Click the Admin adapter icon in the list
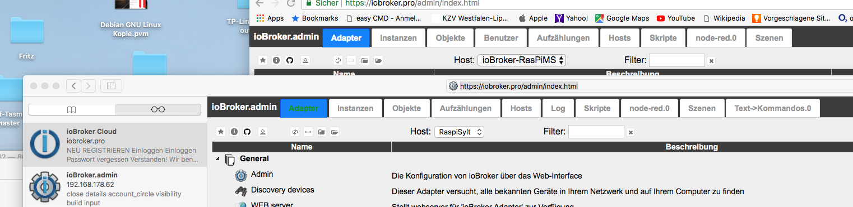Image resolution: width=853 pixels, height=207 pixels. 241,175
